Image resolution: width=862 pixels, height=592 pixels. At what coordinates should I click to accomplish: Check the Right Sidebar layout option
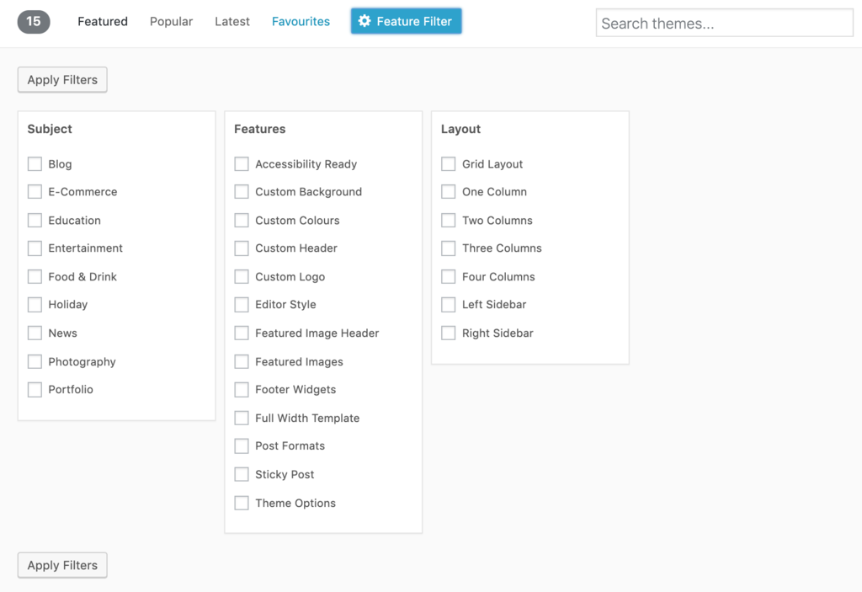tap(448, 333)
